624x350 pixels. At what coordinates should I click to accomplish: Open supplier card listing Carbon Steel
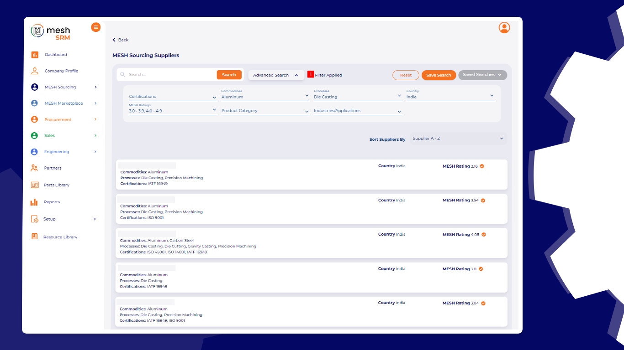tap(312, 243)
